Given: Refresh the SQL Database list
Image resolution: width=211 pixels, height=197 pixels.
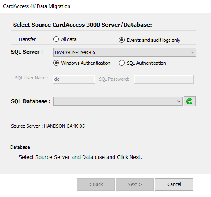Looking at the screenshot, I should pos(190,101).
